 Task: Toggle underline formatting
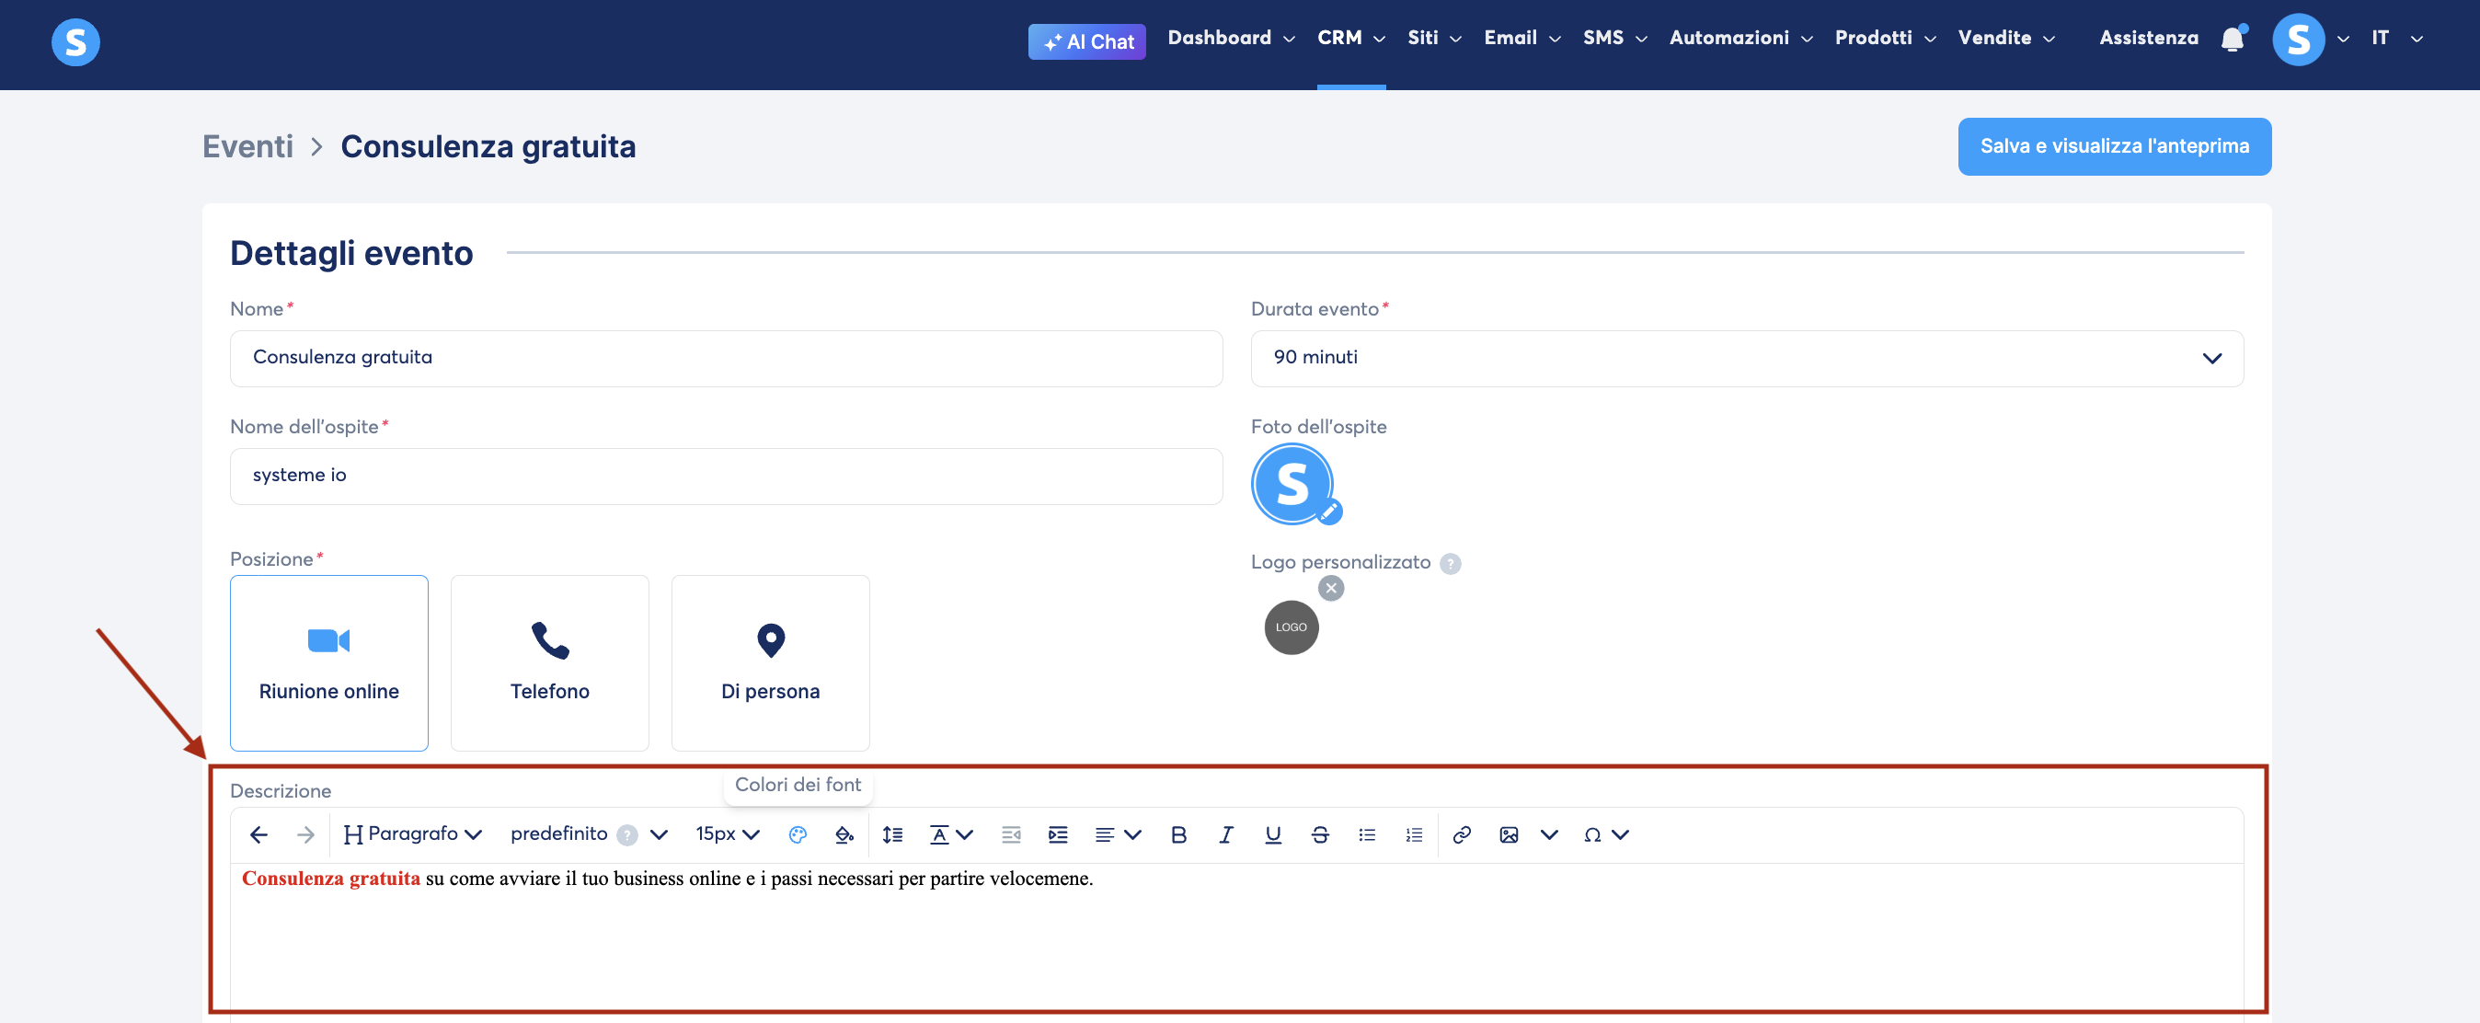(1273, 834)
